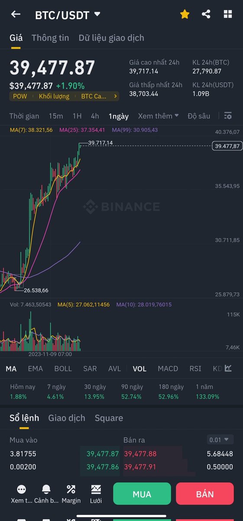
Task: Open the 0.01 price precision dropdown
Action: tap(220, 440)
